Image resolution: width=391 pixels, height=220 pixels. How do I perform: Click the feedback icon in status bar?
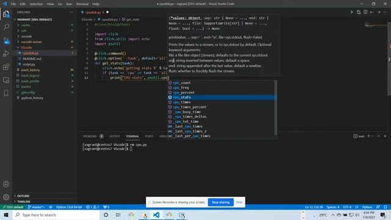[378, 207]
